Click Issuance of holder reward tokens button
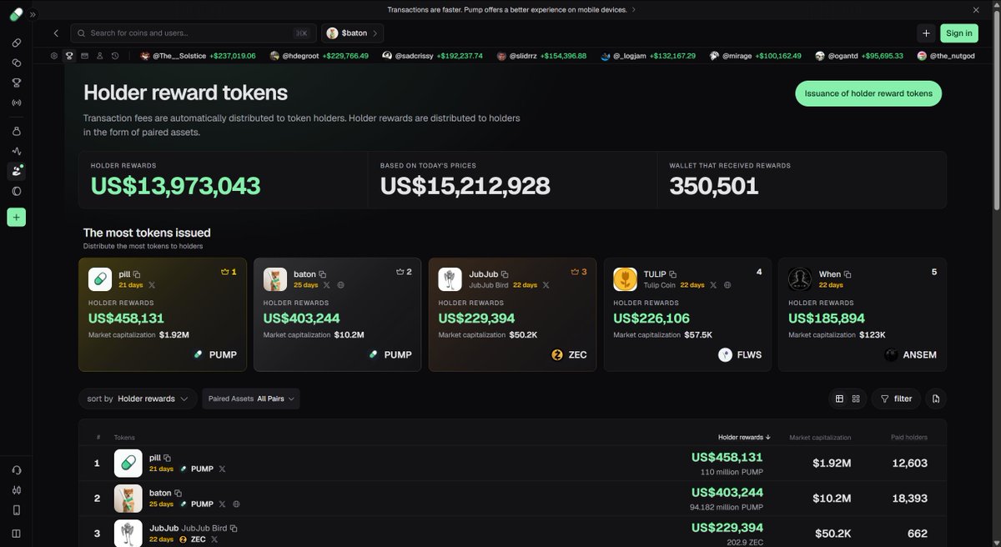Viewport: 1001px width, 547px height. (x=868, y=93)
